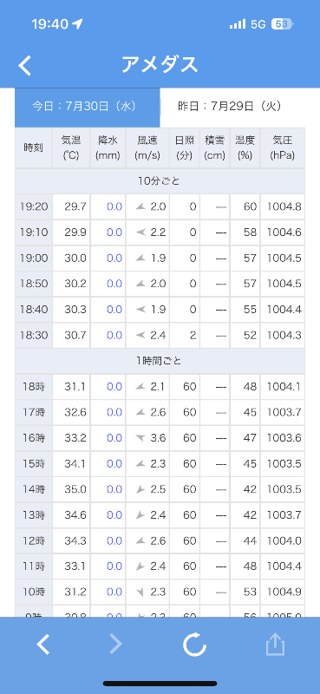Tap the 10分ごと section header
This screenshot has width=320, height=694.
(160, 180)
